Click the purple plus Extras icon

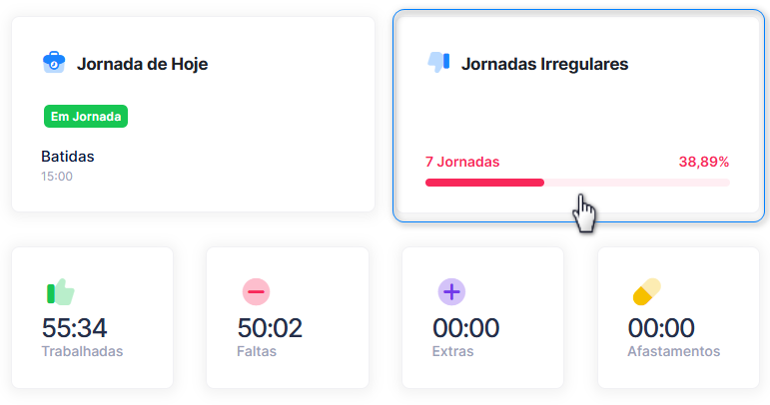click(451, 291)
